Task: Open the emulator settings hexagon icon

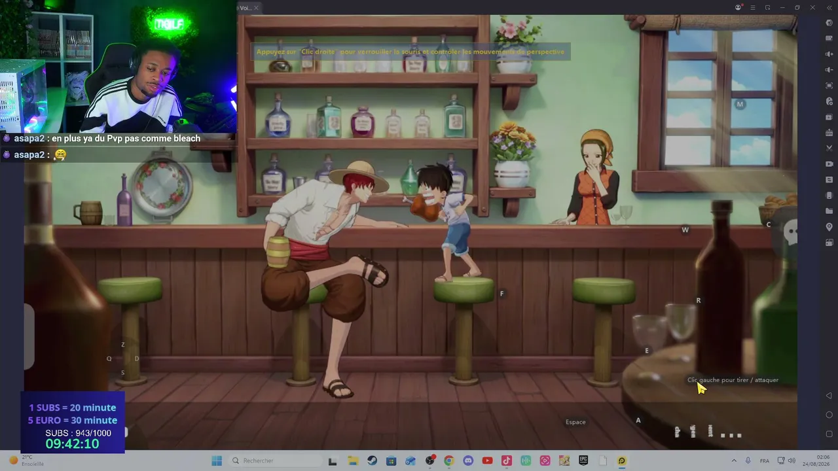Action: tap(829, 23)
